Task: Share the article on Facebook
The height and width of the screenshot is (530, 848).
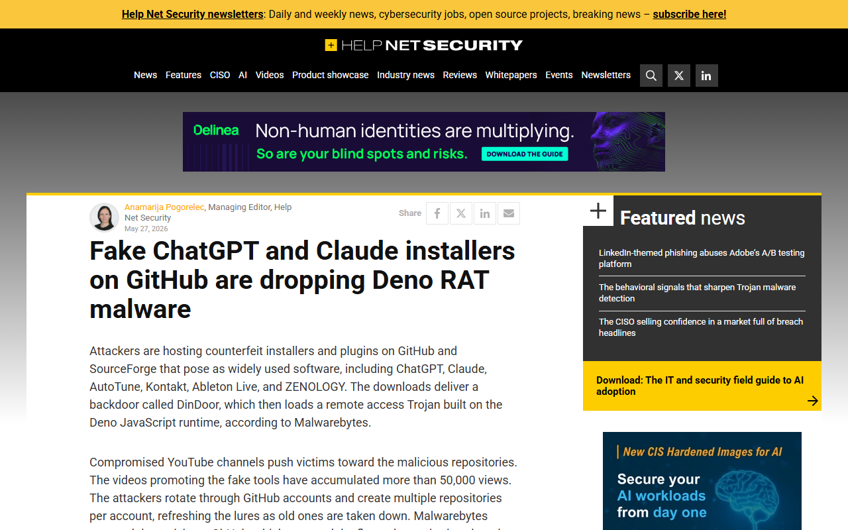Action: click(437, 213)
